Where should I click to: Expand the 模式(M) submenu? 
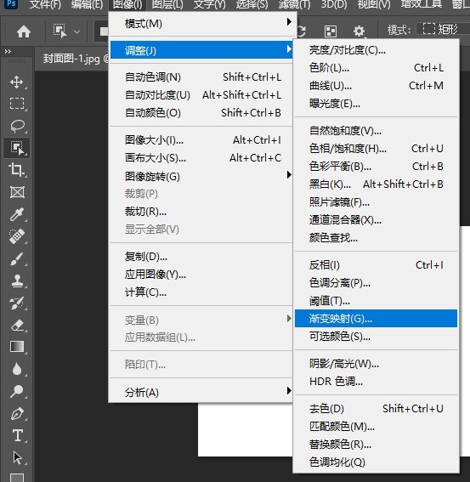pos(201,23)
